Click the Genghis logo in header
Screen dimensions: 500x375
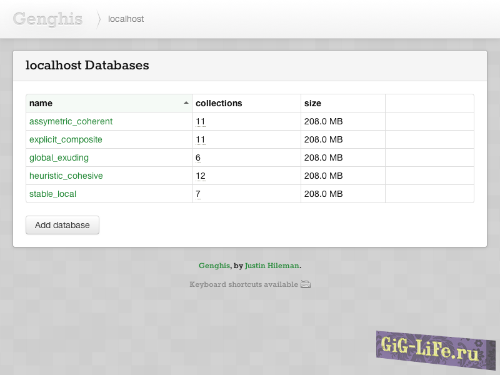(x=47, y=19)
